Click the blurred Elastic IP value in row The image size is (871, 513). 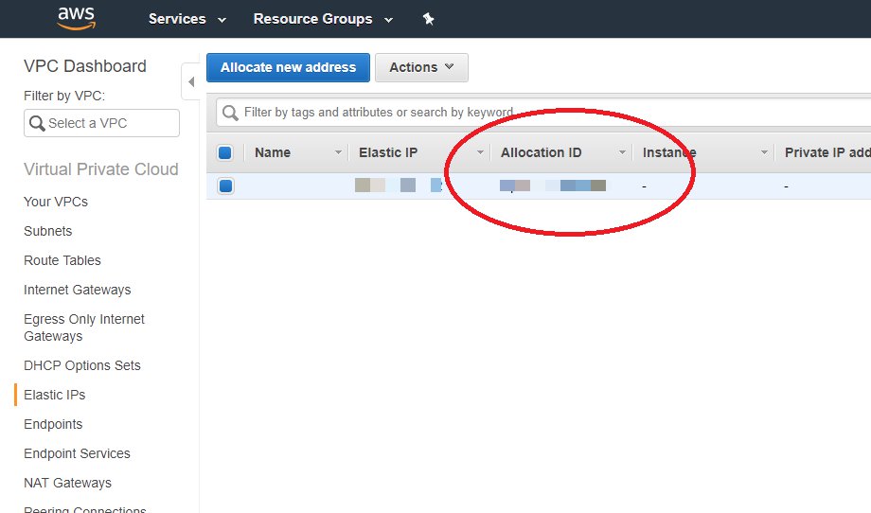pyautogui.click(x=399, y=186)
